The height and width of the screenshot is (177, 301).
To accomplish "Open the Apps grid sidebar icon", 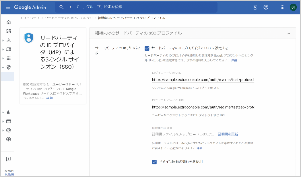I will click(8, 58).
